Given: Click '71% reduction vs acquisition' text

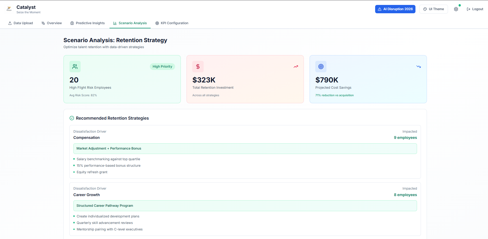Looking at the screenshot, I should (x=335, y=95).
